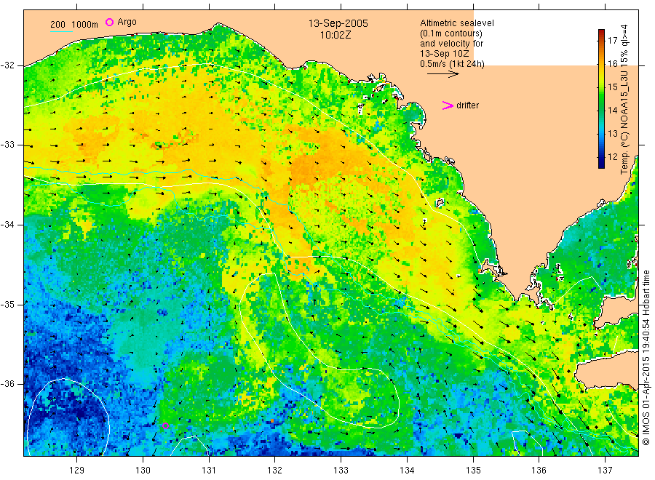Click the '16' colorbar tick value
This screenshot has width=655, height=480.
coord(612,64)
